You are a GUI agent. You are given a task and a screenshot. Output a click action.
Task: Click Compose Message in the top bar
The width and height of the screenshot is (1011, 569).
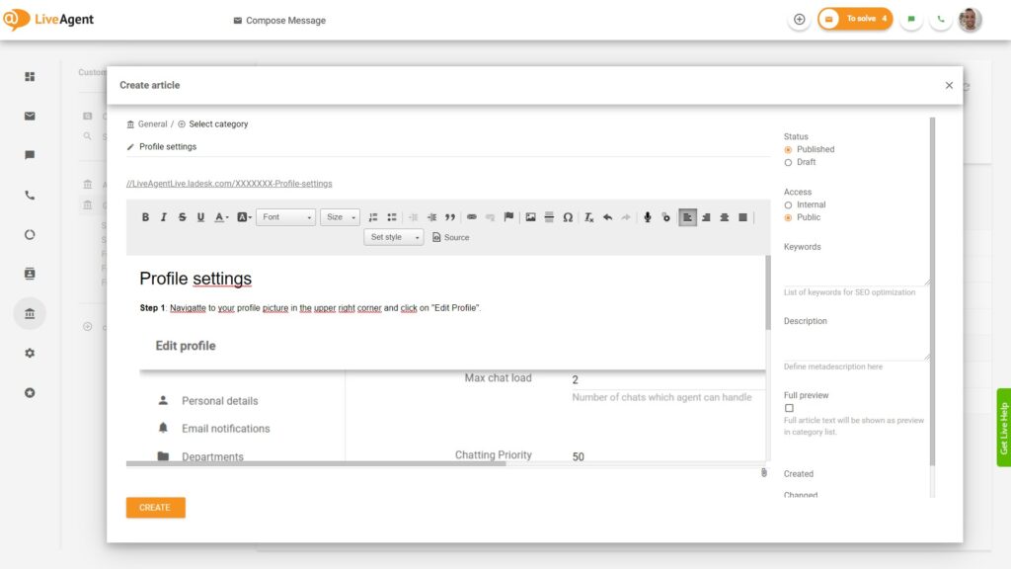pyautogui.click(x=279, y=21)
